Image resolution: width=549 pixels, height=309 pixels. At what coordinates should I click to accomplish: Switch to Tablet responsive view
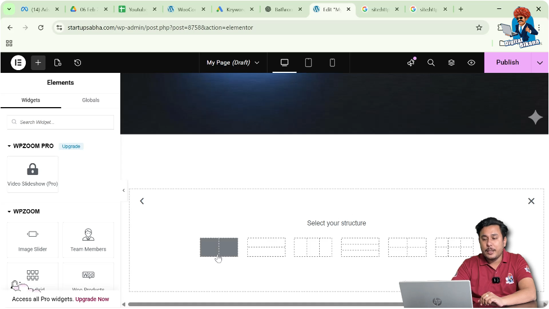pyautogui.click(x=308, y=63)
